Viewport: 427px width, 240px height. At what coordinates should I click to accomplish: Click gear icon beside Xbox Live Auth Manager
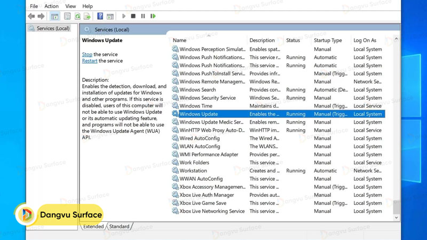pos(175,195)
